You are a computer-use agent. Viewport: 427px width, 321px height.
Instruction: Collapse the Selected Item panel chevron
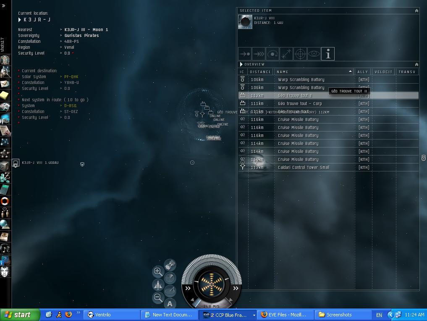(417, 11)
